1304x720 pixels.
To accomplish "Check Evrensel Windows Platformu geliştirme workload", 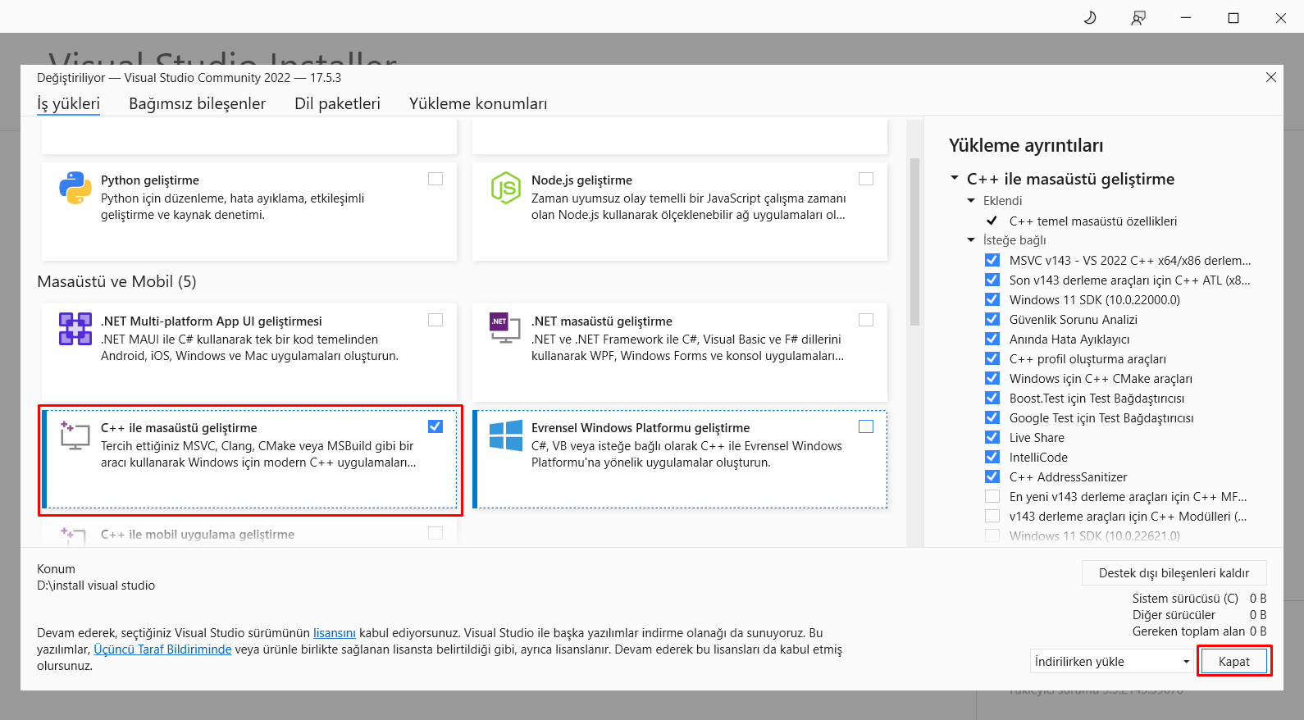I will [866, 426].
